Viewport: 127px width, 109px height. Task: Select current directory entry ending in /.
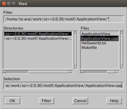coord(38,34)
